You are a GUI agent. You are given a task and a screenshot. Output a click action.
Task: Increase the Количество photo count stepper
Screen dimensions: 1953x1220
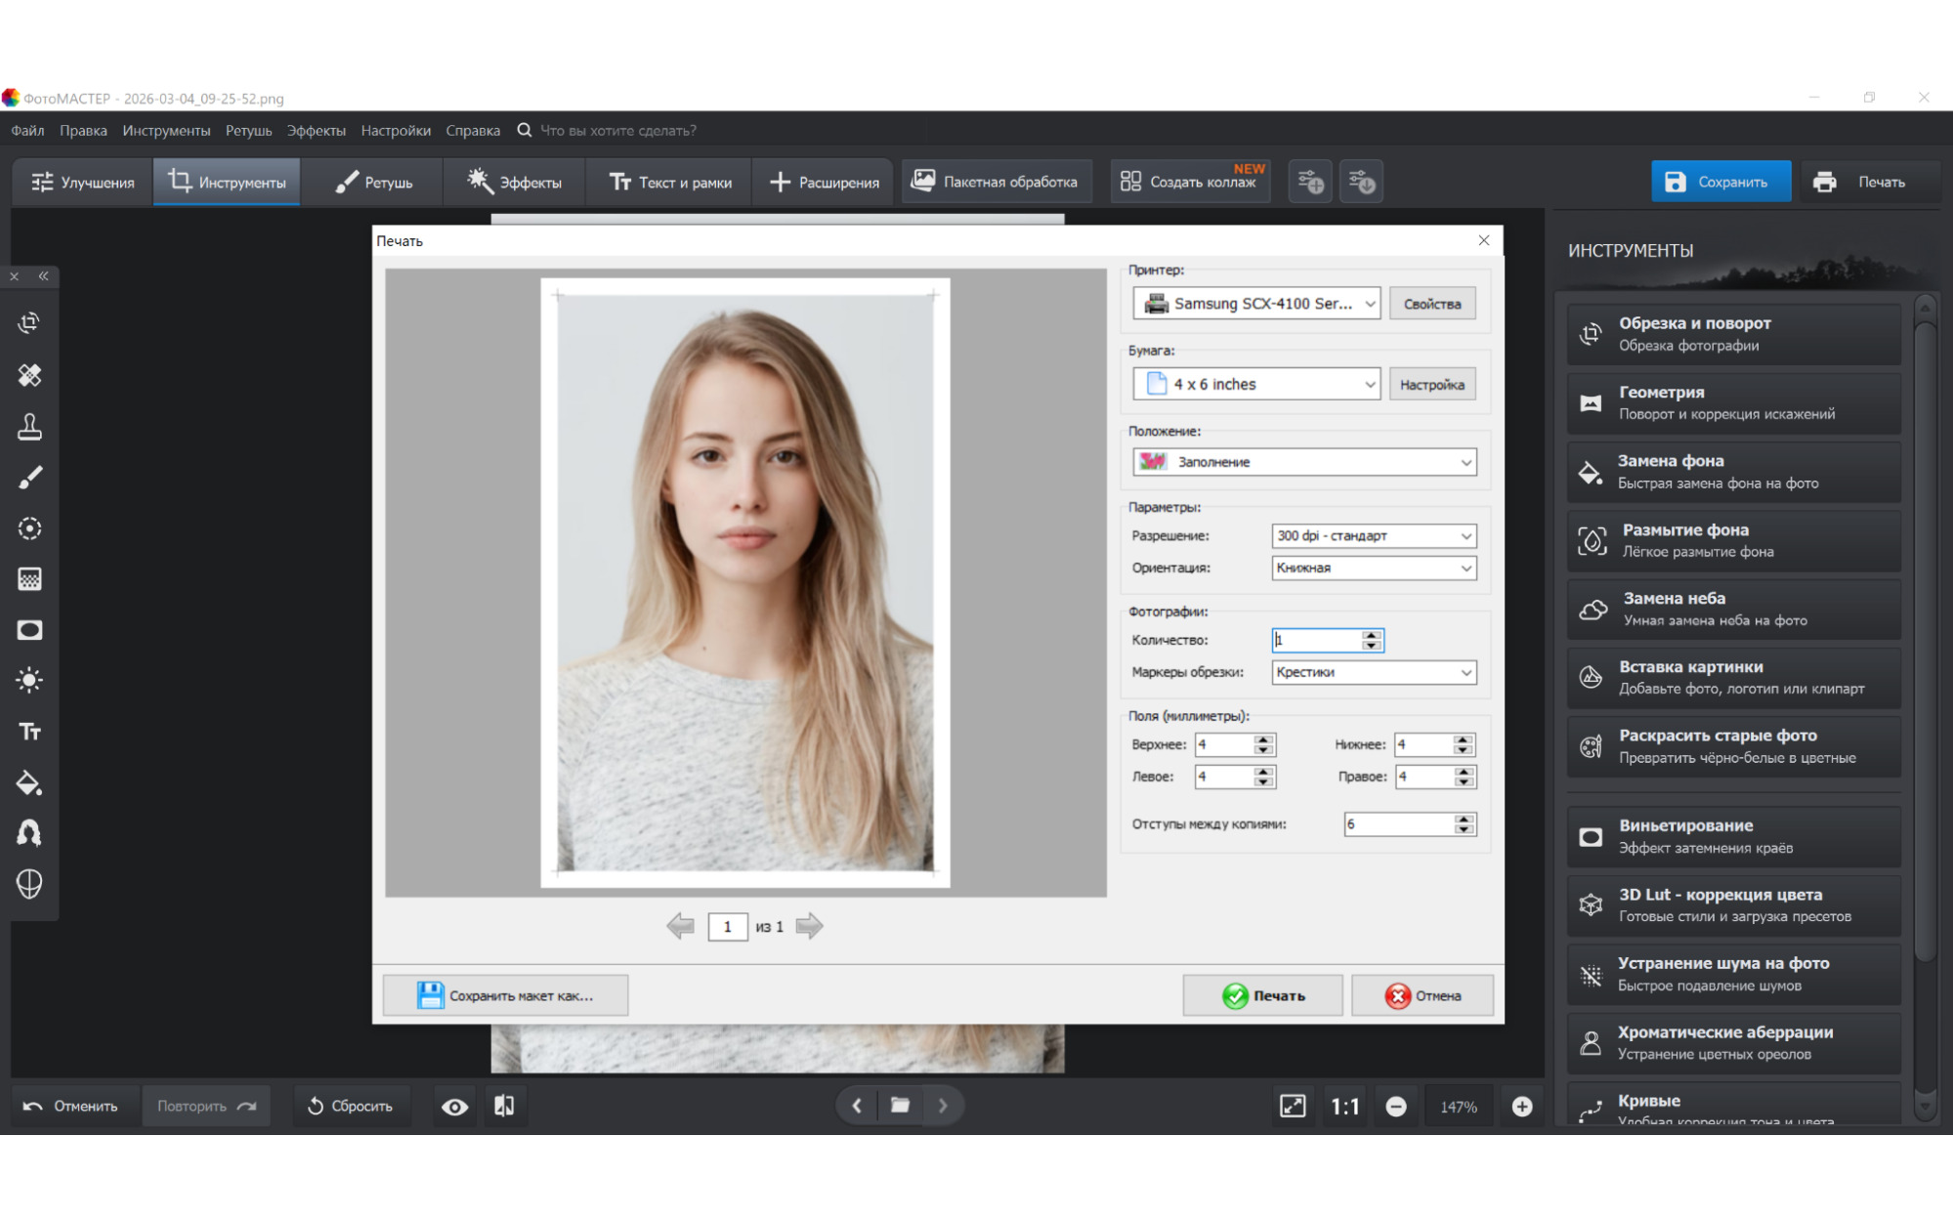[1372, 635]
